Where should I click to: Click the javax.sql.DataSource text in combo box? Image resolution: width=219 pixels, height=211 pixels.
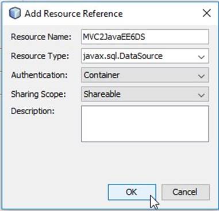coord(123,56)
